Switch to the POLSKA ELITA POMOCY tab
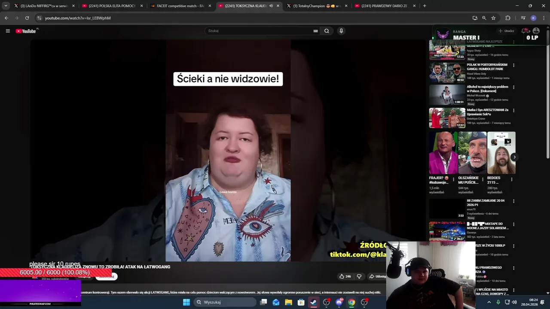550x309 pixels. pyautogui.click(x=112, y=6)
